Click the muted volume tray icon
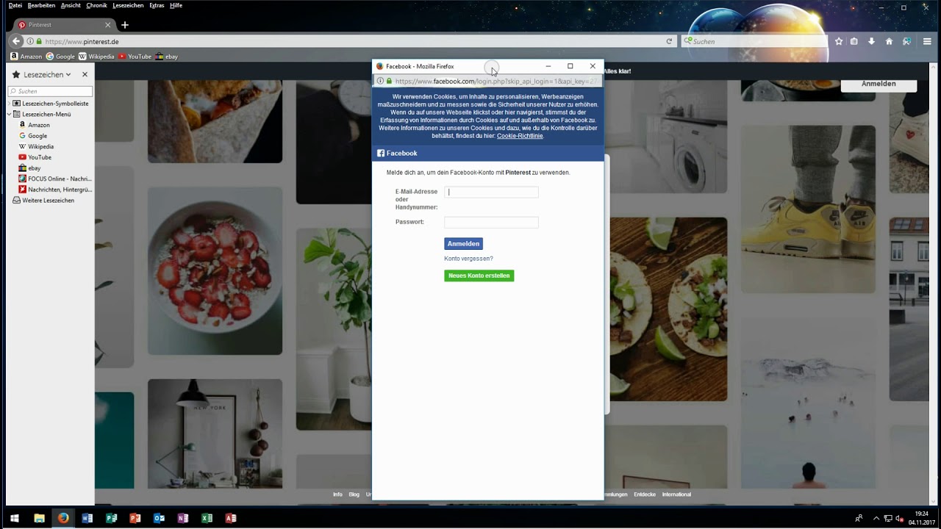The image size is (941, 529). click(899, 519)
